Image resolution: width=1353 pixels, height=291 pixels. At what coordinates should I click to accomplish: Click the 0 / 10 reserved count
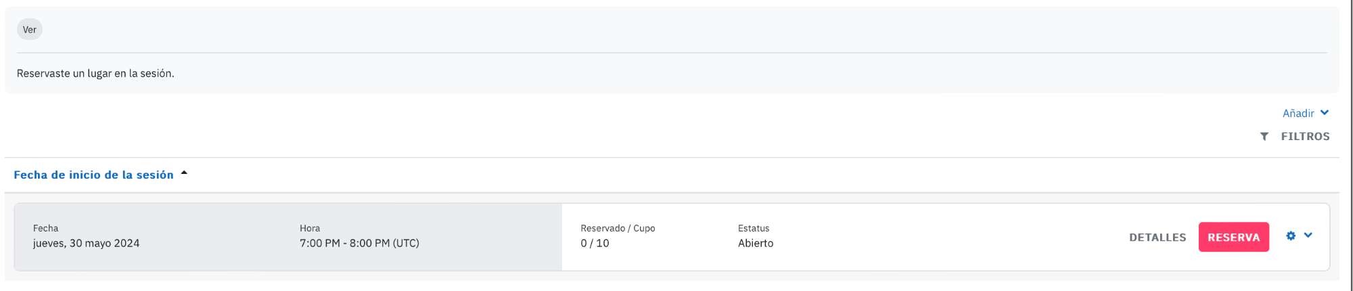(595, 244)
